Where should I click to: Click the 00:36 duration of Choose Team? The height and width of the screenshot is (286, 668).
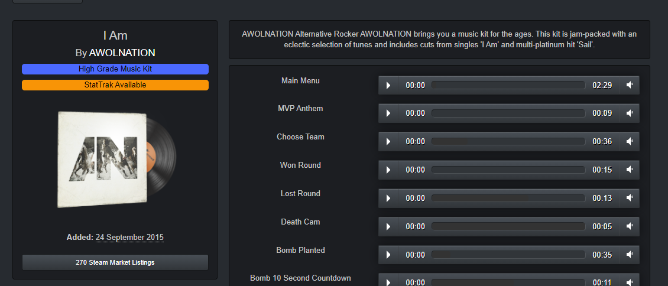coord(602,142)
